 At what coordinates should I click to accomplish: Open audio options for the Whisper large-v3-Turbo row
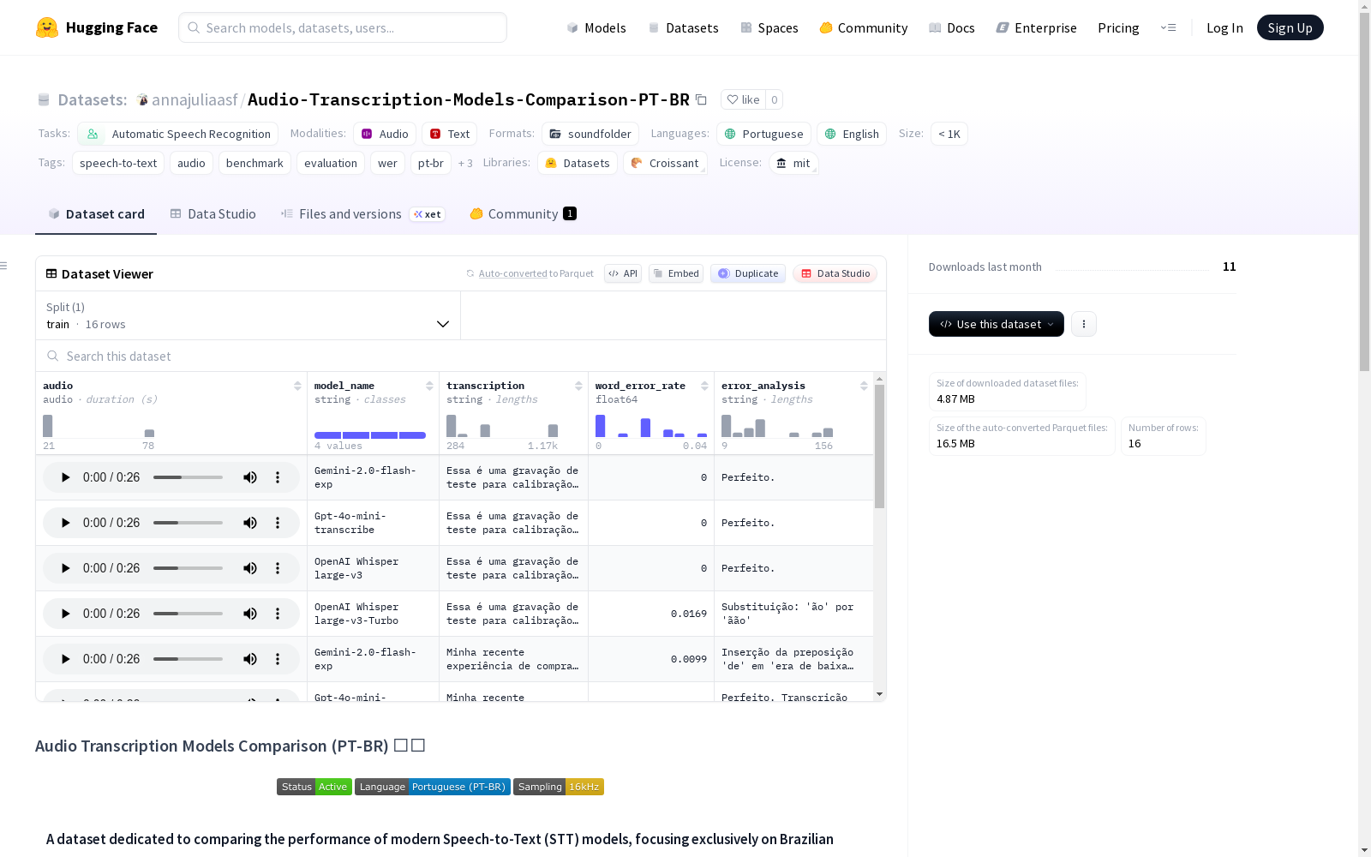(278, 614)
